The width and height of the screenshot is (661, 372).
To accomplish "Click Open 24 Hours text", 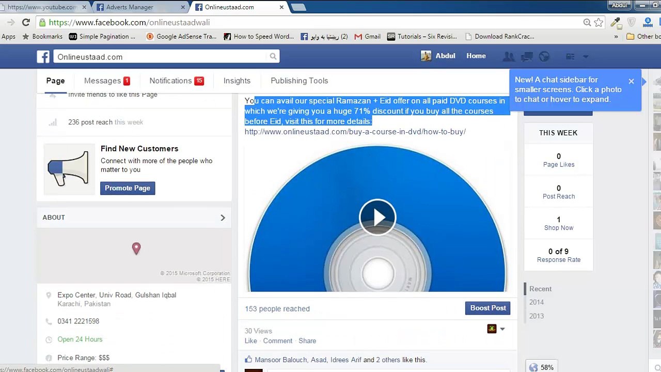I will point(80,339).
